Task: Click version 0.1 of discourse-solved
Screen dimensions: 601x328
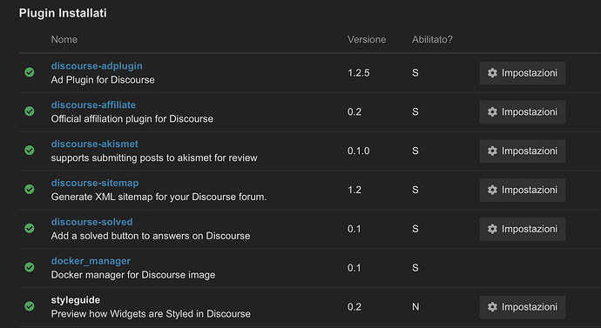Action: [355, 230]
